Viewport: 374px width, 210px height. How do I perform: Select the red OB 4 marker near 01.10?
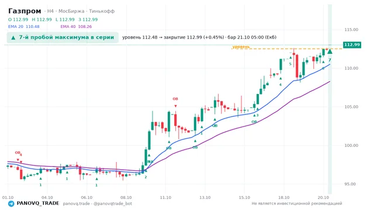[x=18, y=153]
